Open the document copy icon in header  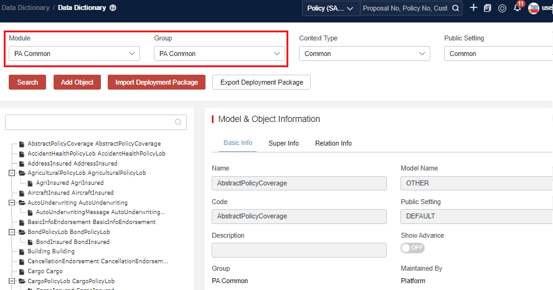(x=488, y=8)
